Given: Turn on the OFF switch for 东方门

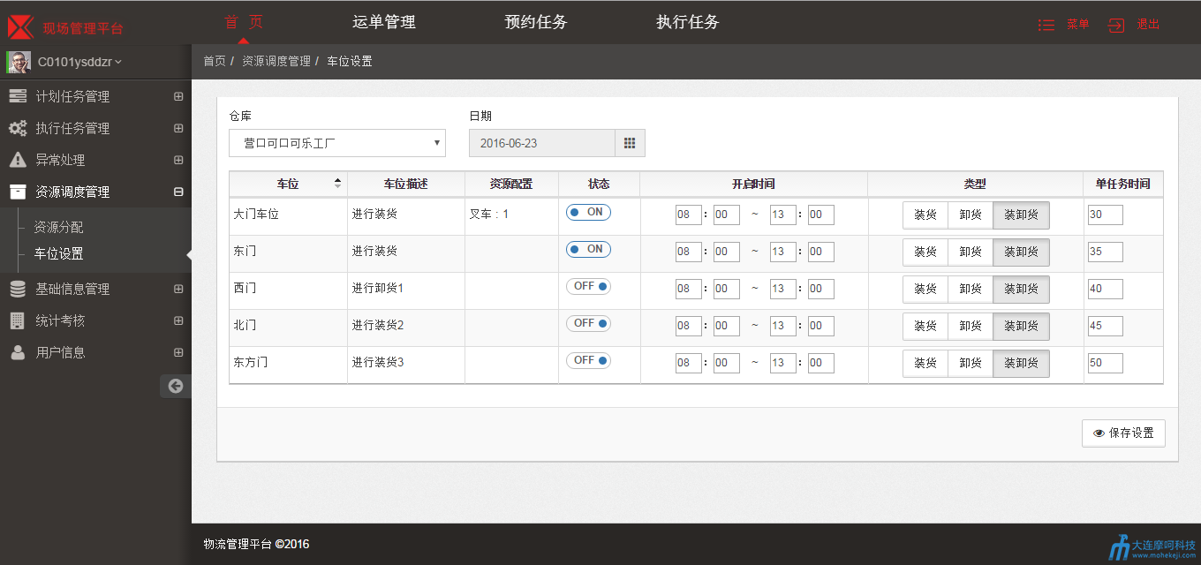Looking at the screenshot, I should [x=588, y=360].
